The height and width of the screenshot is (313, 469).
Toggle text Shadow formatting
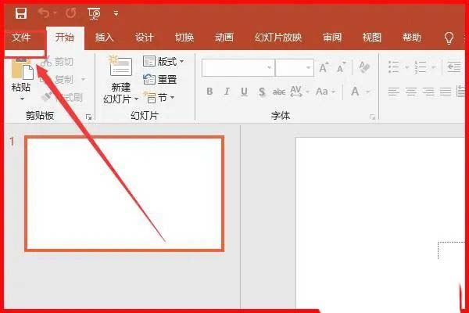pos(262,92)
